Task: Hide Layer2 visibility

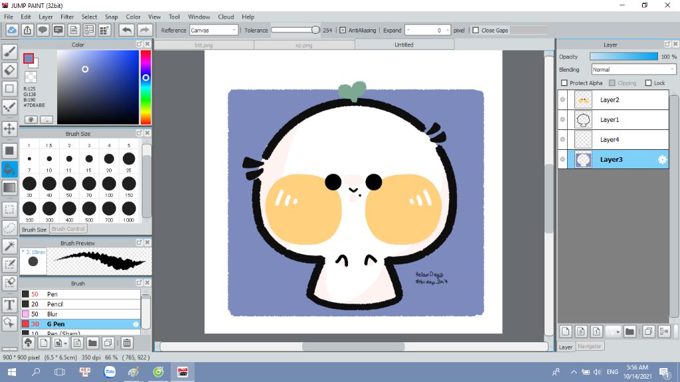Action: [x=562, y=99]
